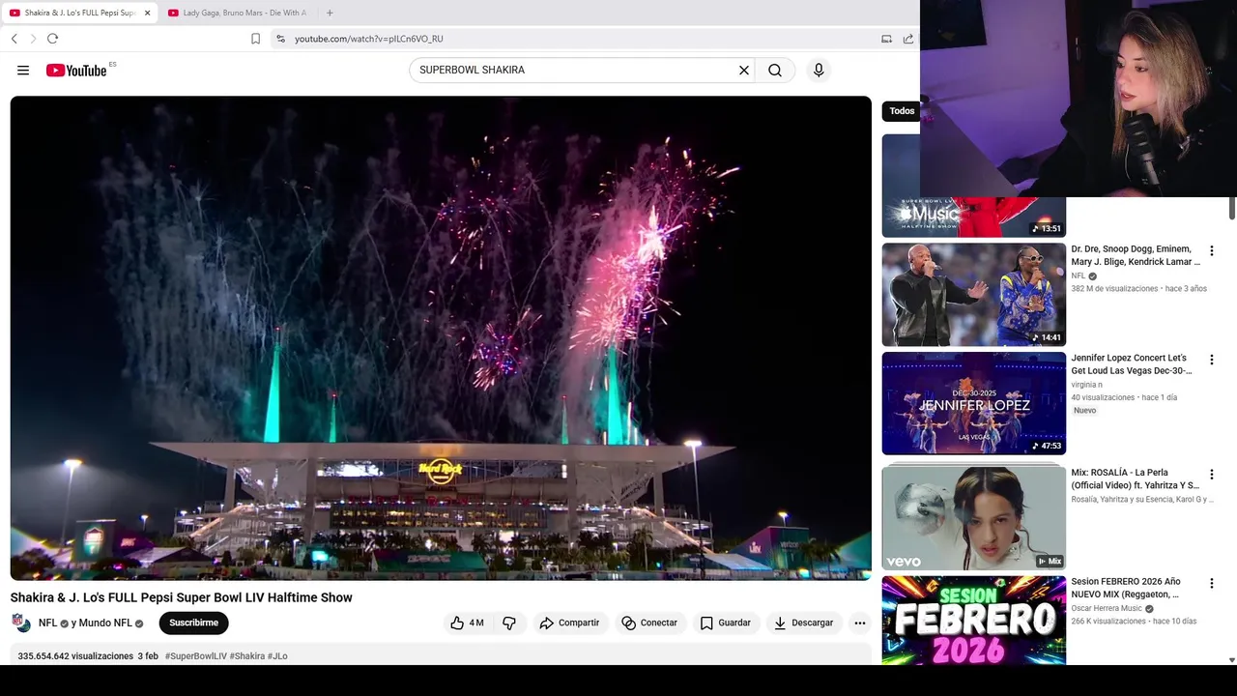Go to YouTube home via logo
1237x696 pixels.
tap(76, 71)
